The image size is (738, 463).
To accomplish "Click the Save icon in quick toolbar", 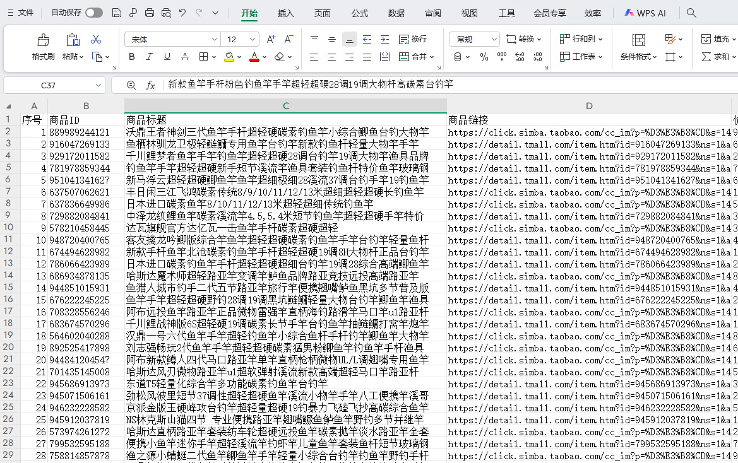I will click(x=116, y=13).
